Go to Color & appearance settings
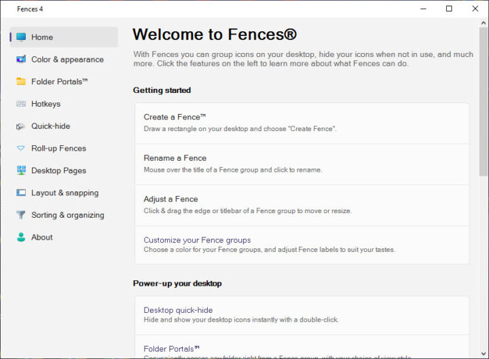 [x=67, y=59]
